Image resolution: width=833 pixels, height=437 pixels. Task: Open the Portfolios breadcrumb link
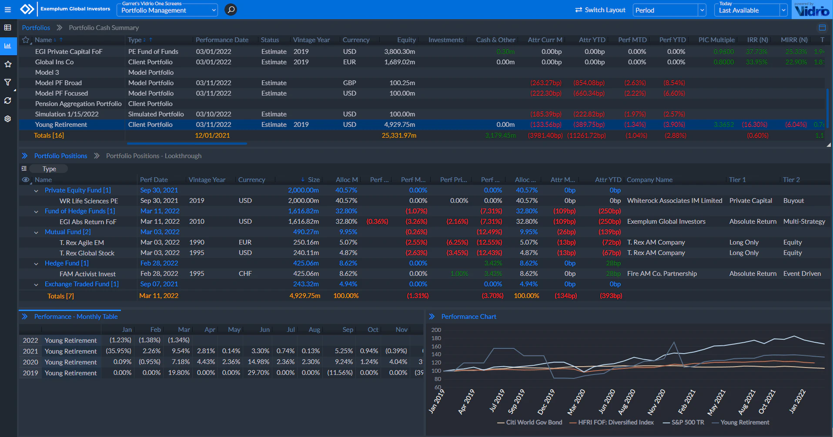pos(36,27)
